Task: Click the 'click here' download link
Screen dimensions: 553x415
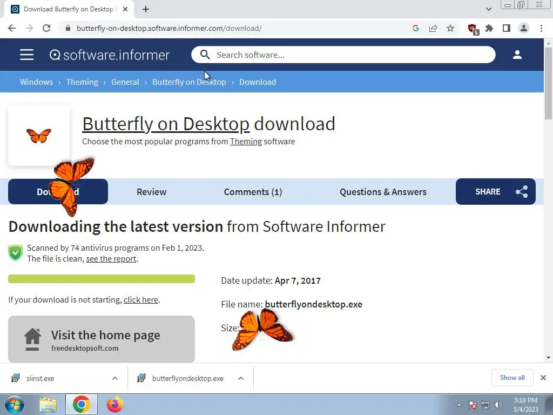Action: [x=141, y=299]
